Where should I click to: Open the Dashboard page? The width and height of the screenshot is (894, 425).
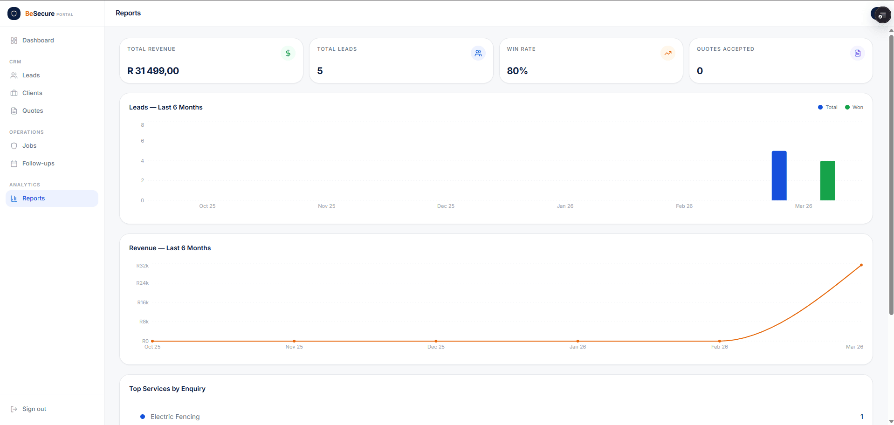click(x=38, y=40)
